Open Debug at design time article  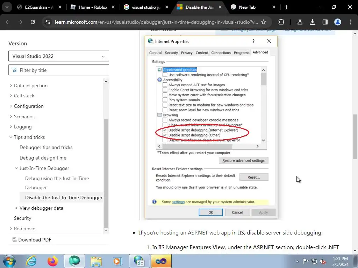[x=43, y=158]
